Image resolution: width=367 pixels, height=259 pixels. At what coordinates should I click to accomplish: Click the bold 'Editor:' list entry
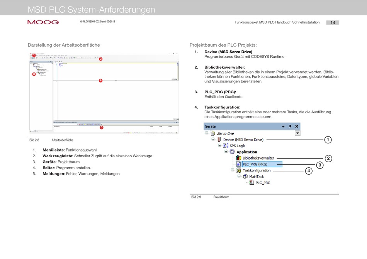pyautogui.click(x=49, y=168)
